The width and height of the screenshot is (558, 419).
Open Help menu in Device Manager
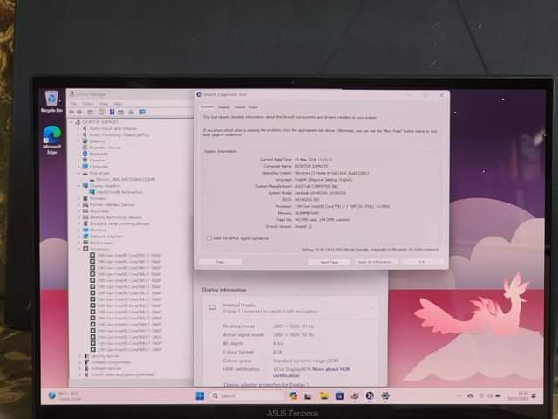119,104
